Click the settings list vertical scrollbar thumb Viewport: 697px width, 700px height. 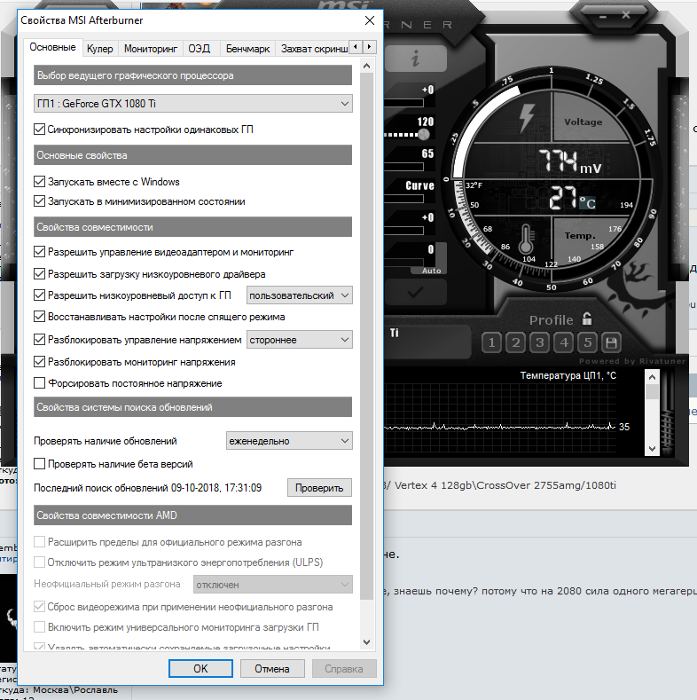[x=367, y=335]
